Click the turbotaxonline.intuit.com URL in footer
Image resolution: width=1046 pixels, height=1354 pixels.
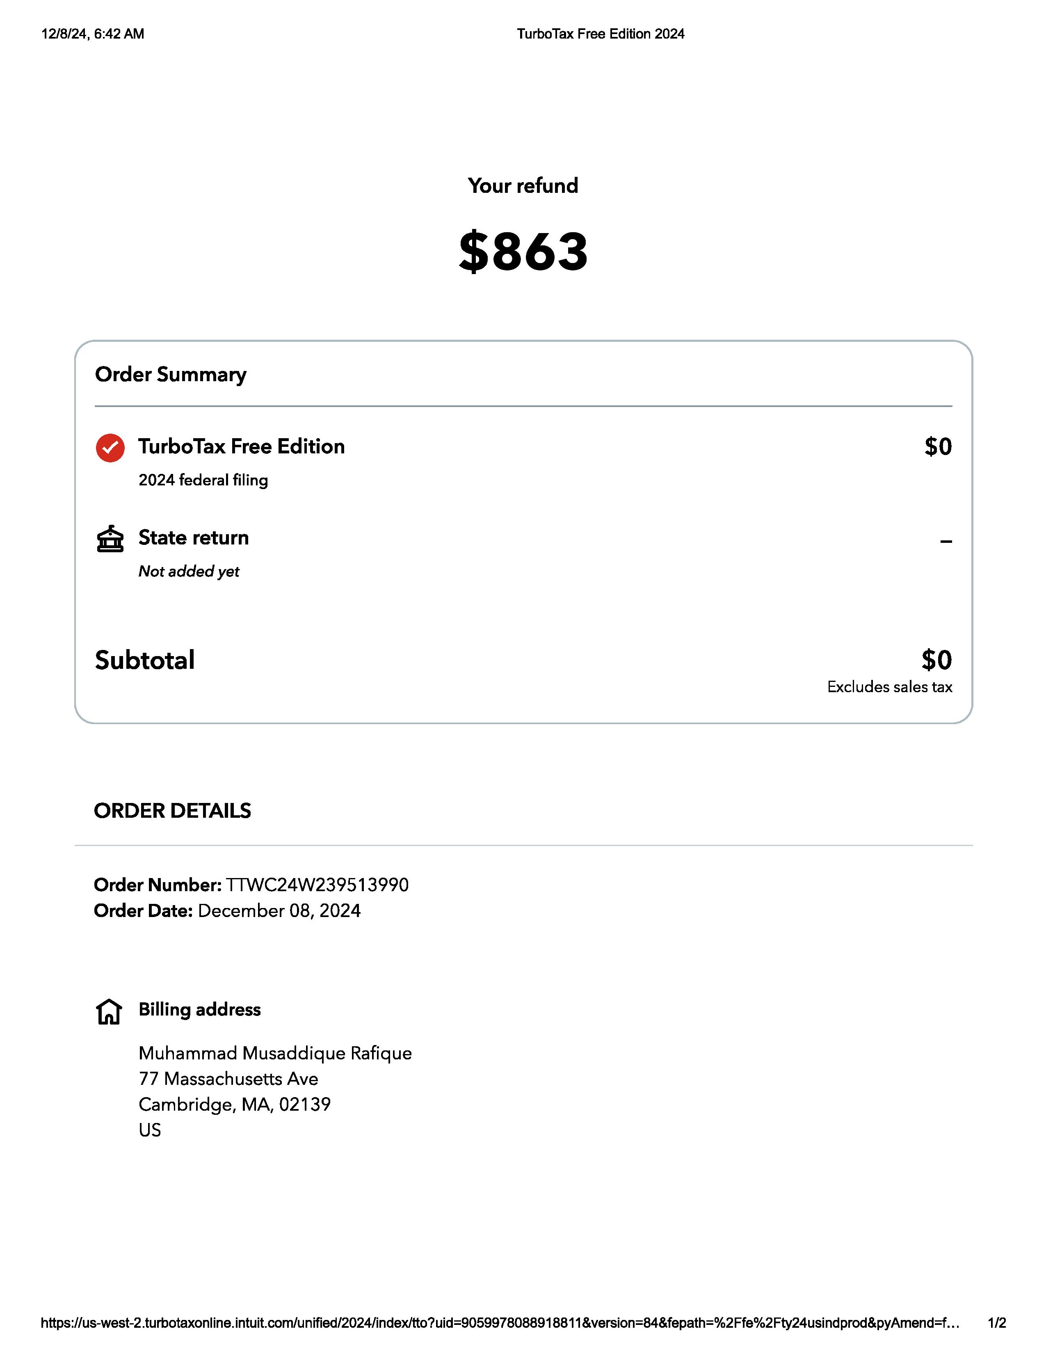pyautogui.click(x=500, y=1323)
